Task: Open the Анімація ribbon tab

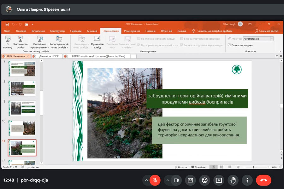Action: pyautogui.click(x=92, y=31)
